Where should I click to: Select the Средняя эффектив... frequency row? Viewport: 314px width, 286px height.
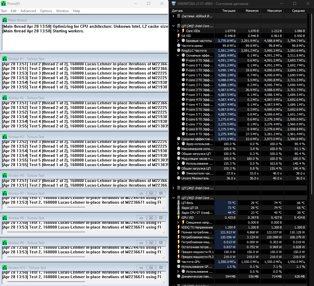click(x=238, y=139)
